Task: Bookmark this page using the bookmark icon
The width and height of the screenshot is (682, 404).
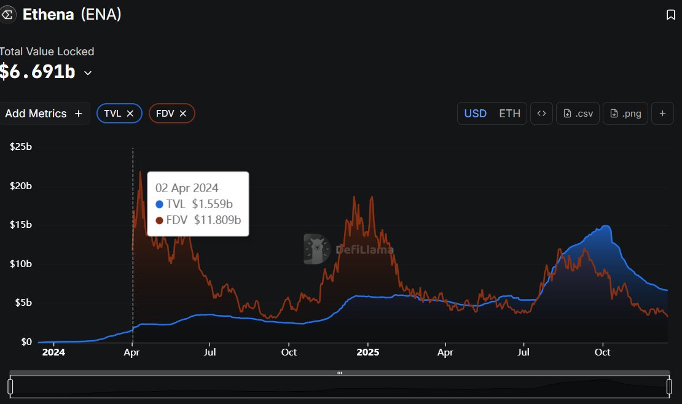Action: 670,15
